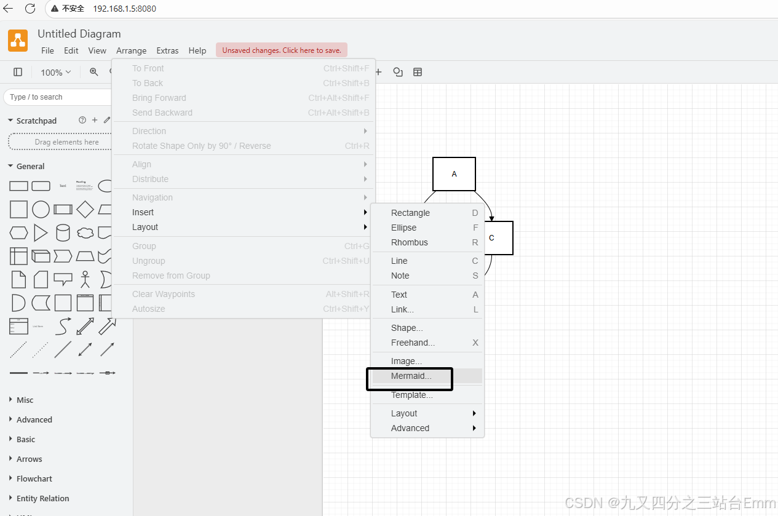The height and width of the screenshot is (516, 778).
Task: Select the Hexagon shape in General
Action: pyautogui.click(x=19, y=233)
